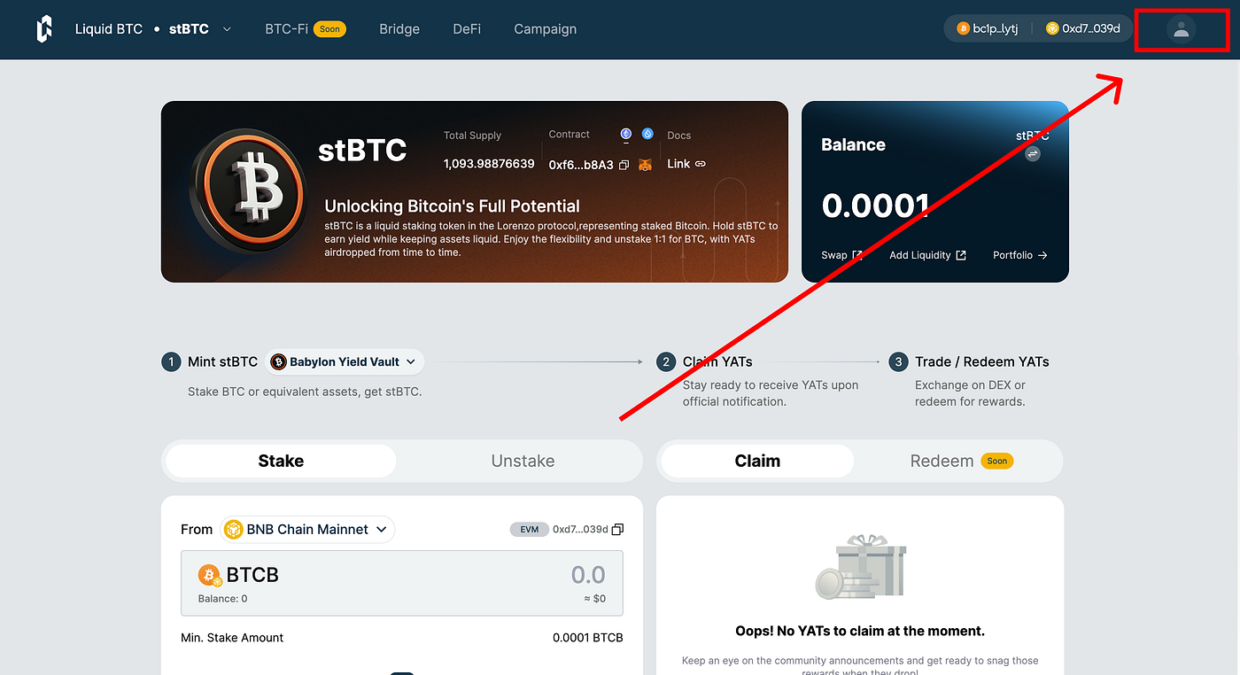Click the Lorenzo protocol logo icon
The width and height of the screenshot is (1240, 675).
43,28
